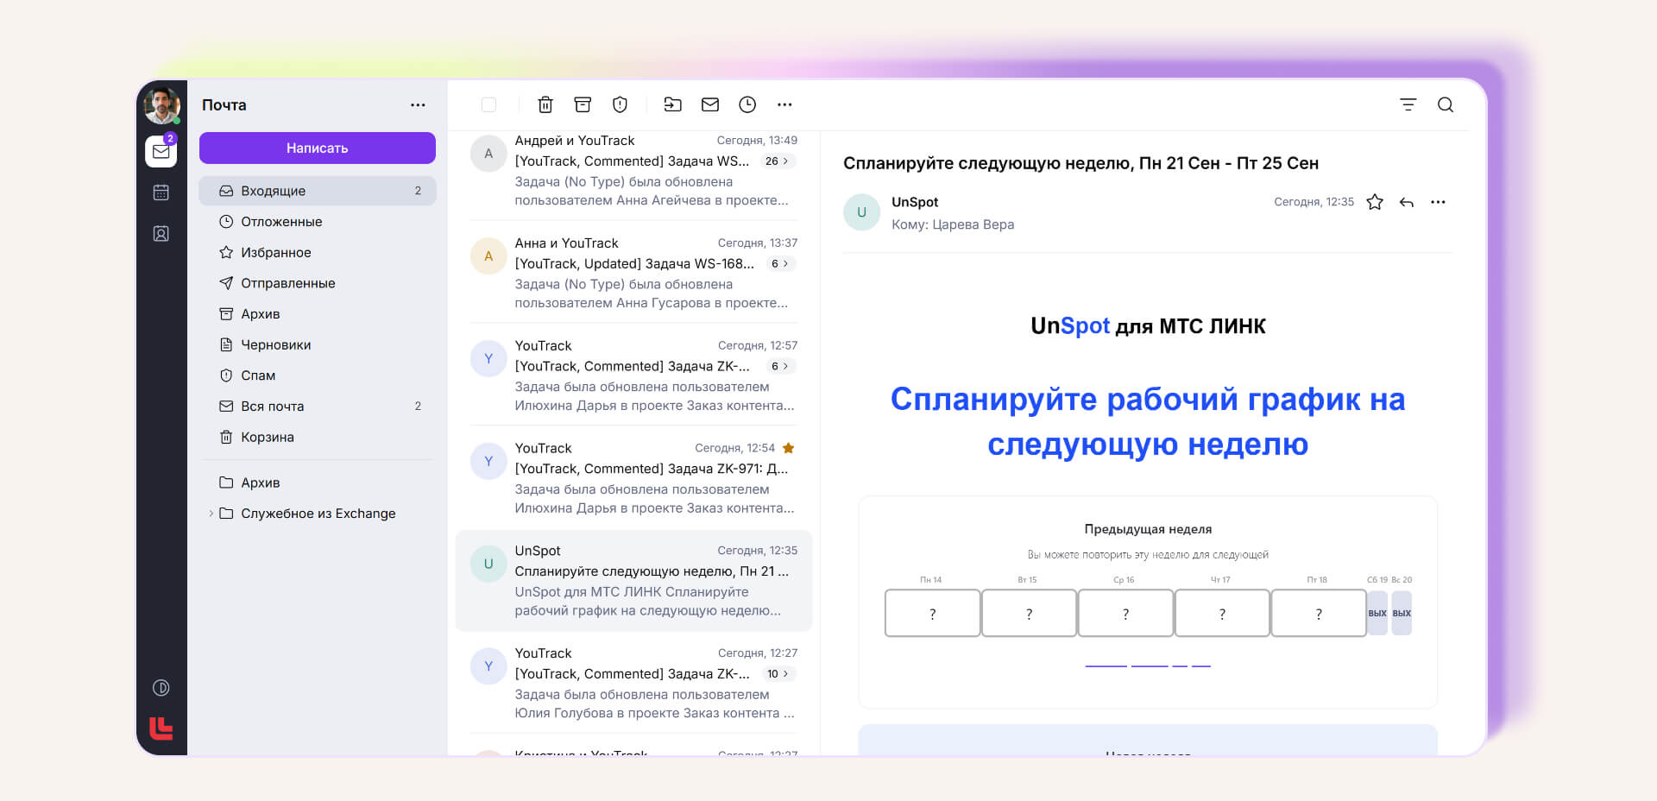Open the Отправленные folder

[x=318, y=283]
